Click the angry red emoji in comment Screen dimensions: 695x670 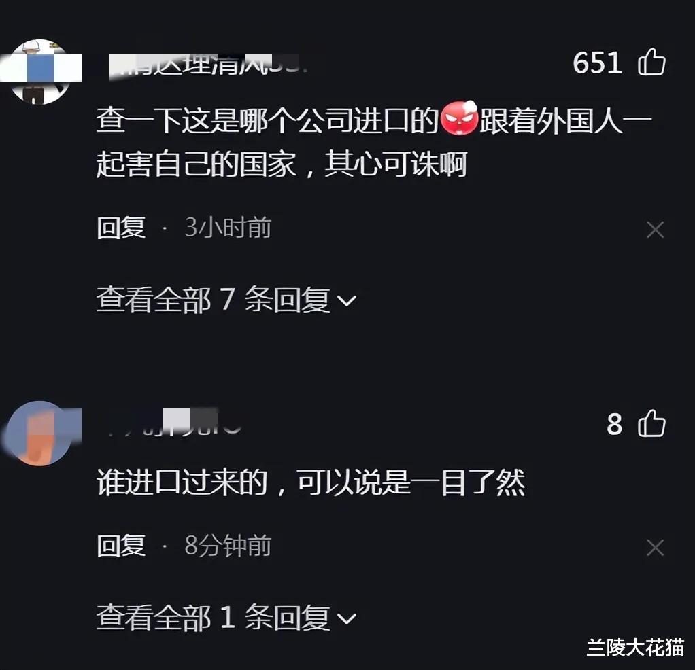(459, 118)
